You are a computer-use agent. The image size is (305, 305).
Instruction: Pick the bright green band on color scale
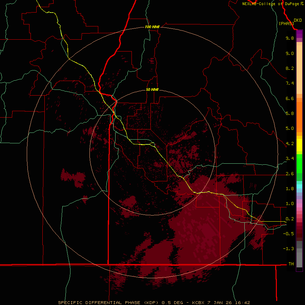299,163
